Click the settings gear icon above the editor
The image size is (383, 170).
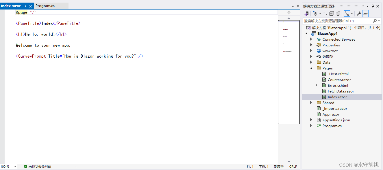298,6
